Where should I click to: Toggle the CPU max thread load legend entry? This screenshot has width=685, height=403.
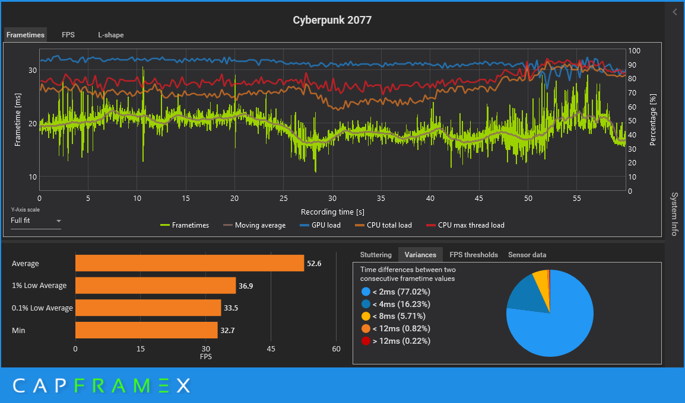[x=465, y=225]
